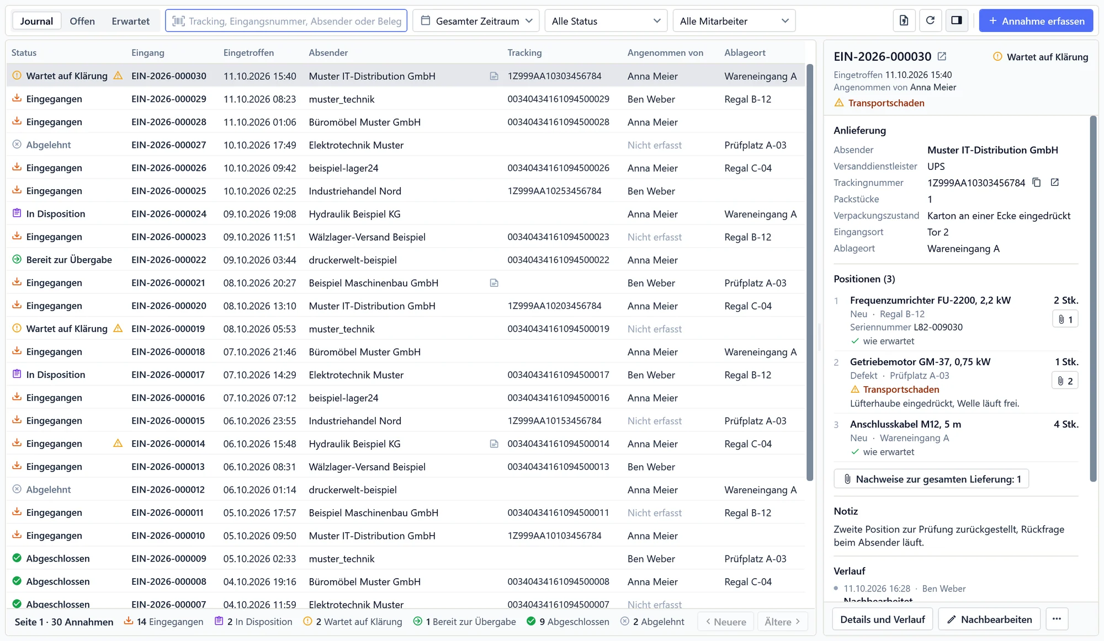1104x641 pixels.
Task: Open the Gesamter Zeitraum date range dropdown
Action: 476,21
